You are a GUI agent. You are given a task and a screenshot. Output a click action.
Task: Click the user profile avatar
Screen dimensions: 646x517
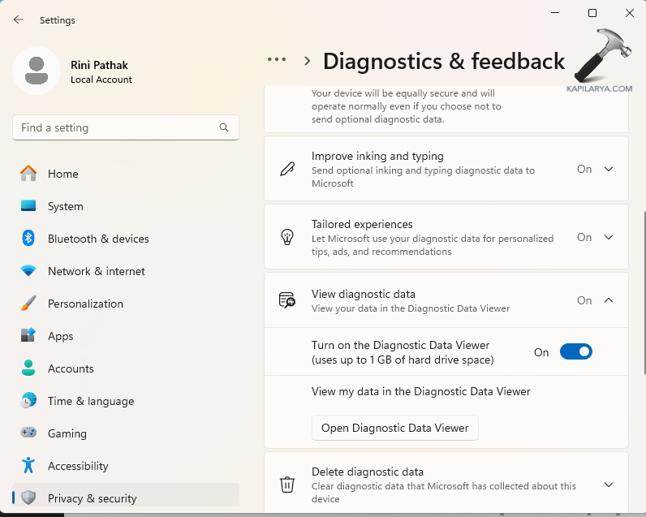[37, 71]
